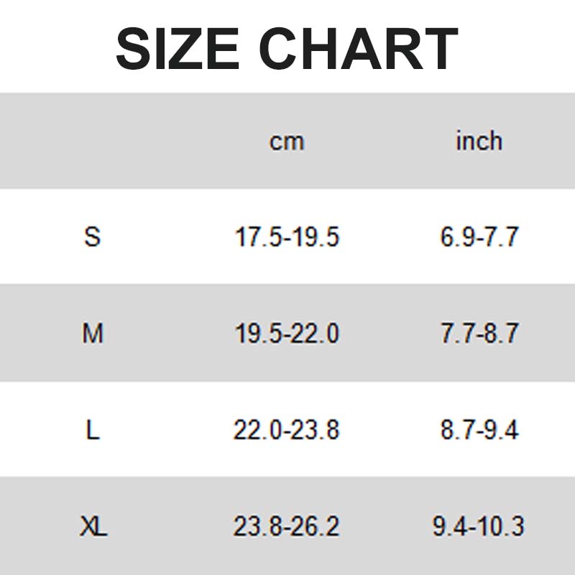Click the 10.3 inch upper bound
The height and width of the screenshot is (575, 575).
coord(502,528)
